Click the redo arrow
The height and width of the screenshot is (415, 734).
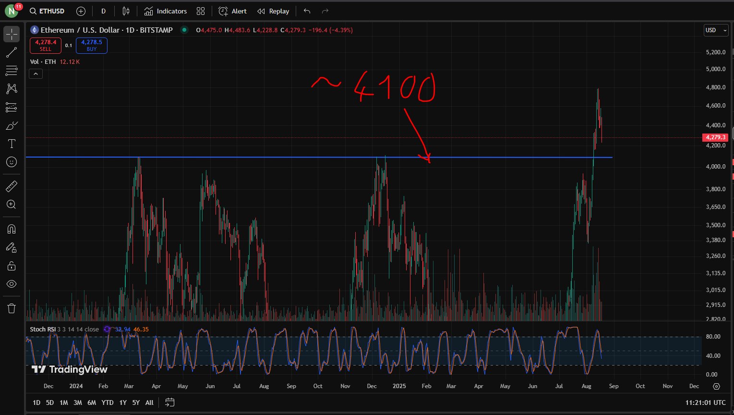(x=325, y=11)
